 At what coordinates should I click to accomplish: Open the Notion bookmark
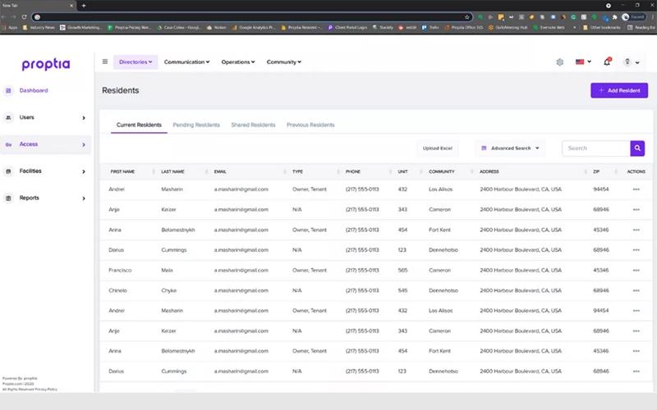click(216, 27)
